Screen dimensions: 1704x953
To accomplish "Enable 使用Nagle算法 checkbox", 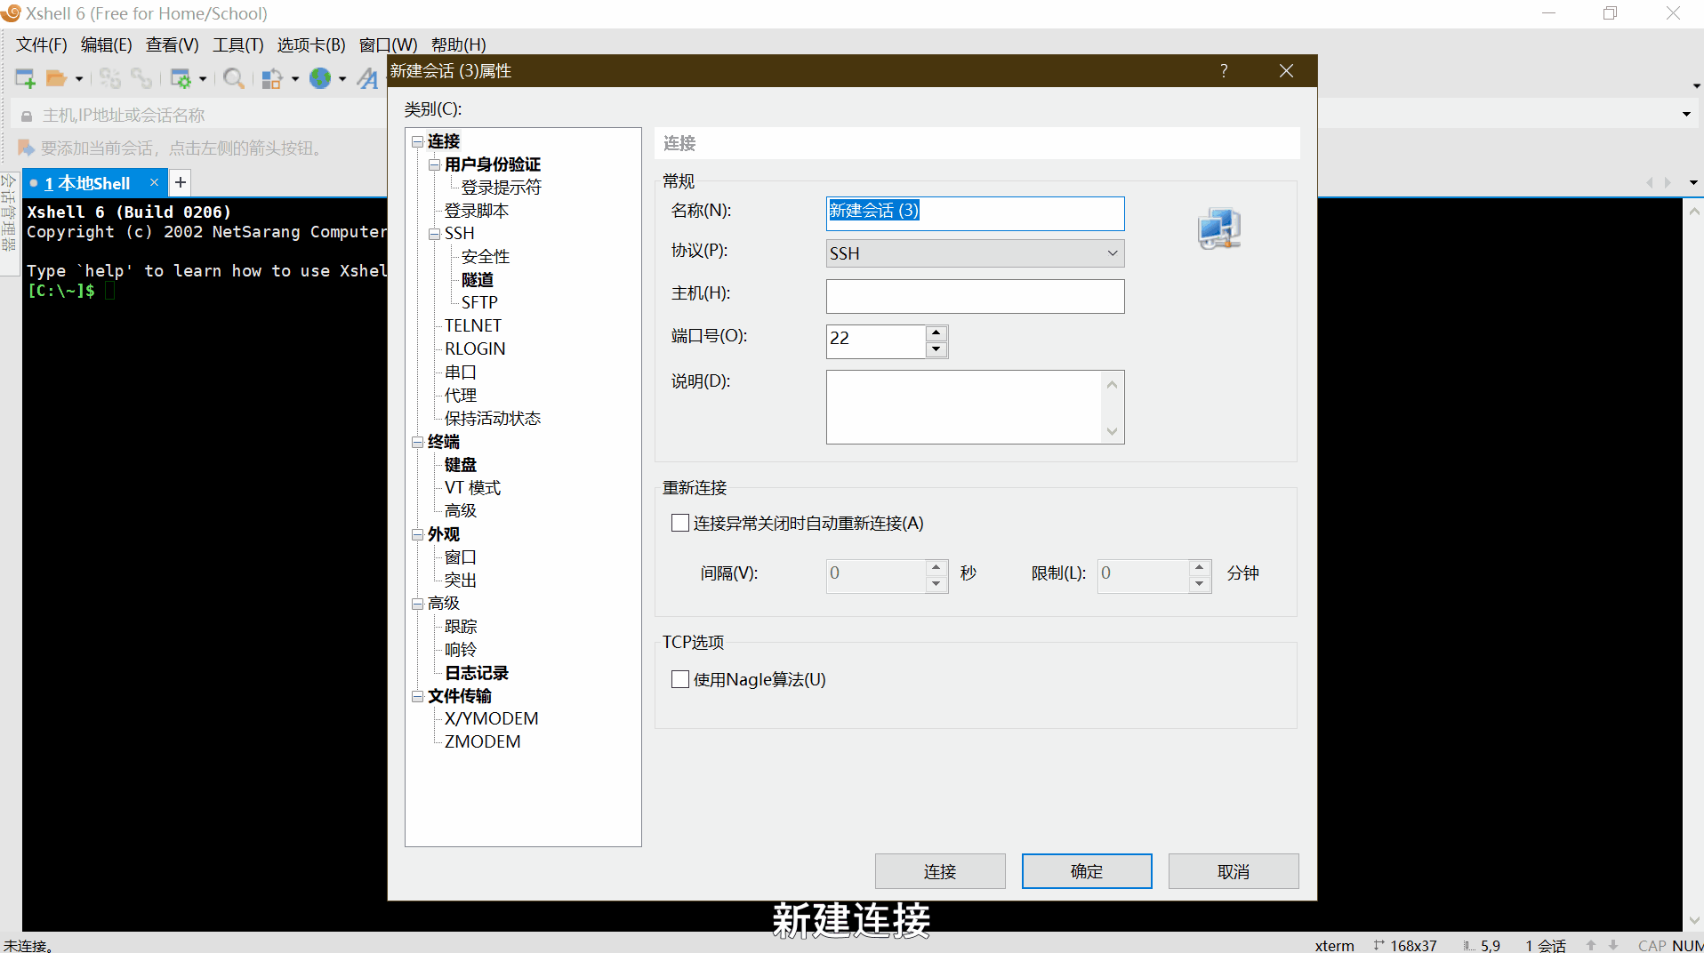I will tap(680, 679).
